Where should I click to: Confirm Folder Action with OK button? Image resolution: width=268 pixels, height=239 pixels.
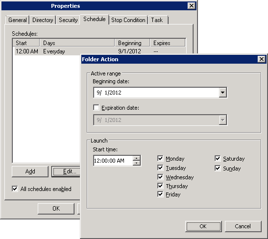(203, 226)
